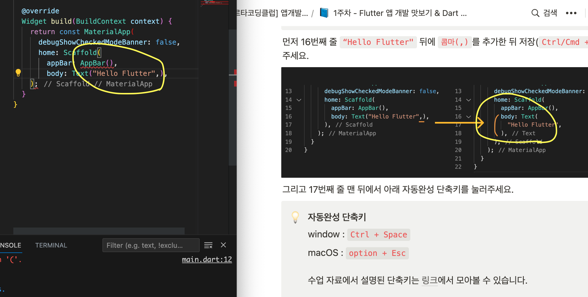Click the lightbulb callout icon beside 자동완성 단축키
The height and width of the screenshot is (297, 588).
[295, 217]
